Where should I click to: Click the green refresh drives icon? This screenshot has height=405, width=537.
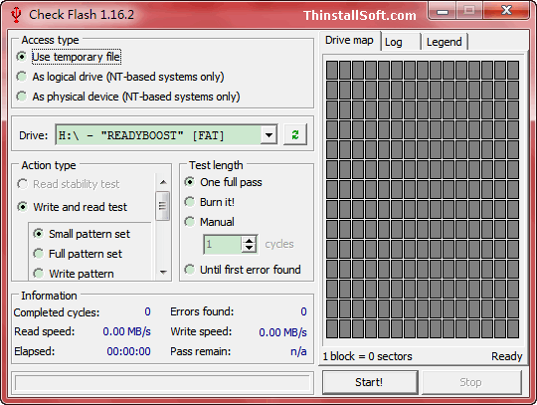tap(295, 134)
